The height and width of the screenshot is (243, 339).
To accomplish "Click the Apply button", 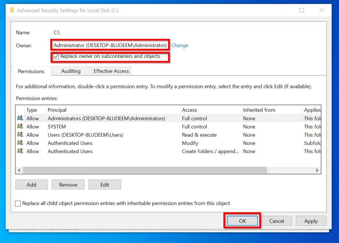I will click(x=311, y=221).
